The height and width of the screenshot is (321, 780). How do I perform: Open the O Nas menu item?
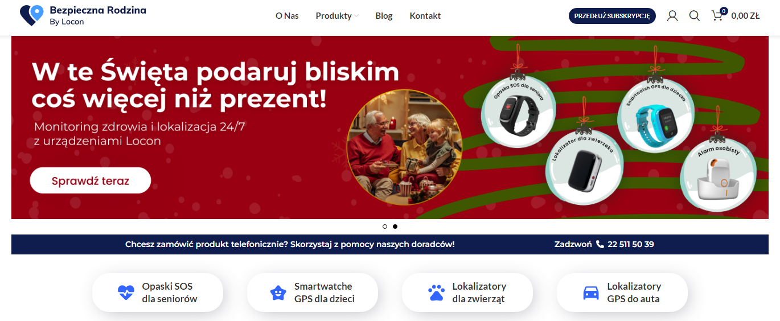pyautogui.click(x=287, y=16)
